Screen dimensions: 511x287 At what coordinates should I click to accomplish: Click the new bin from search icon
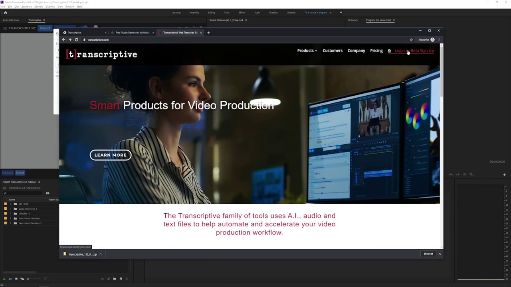tap(48, 193)
